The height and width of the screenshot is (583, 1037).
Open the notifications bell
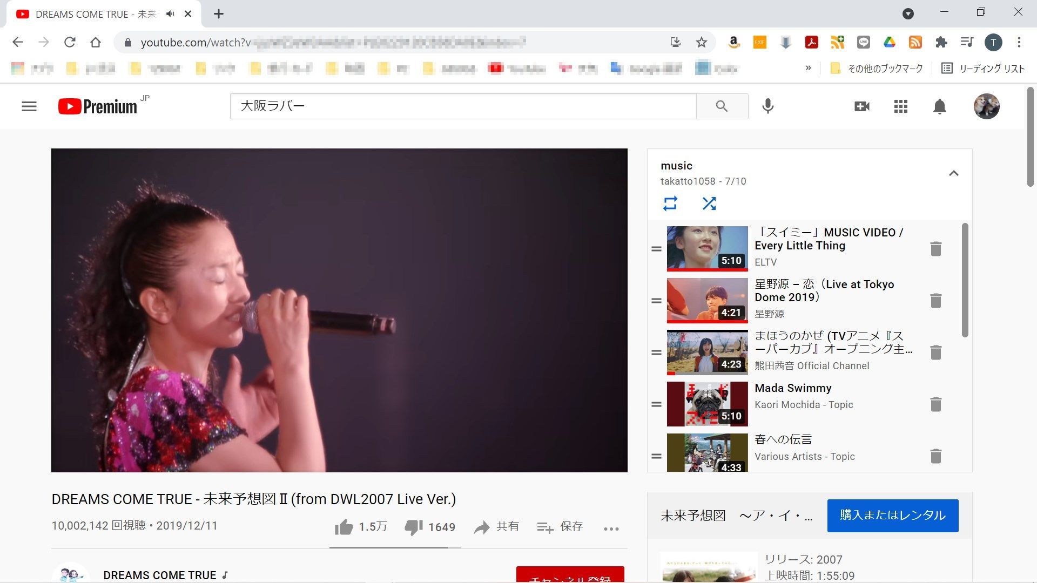click(940, 106)
